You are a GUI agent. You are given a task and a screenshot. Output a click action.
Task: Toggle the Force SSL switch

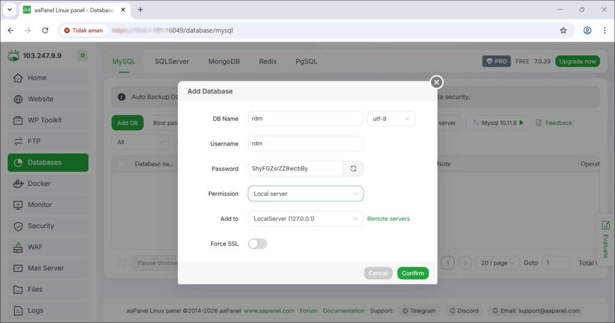257,244
